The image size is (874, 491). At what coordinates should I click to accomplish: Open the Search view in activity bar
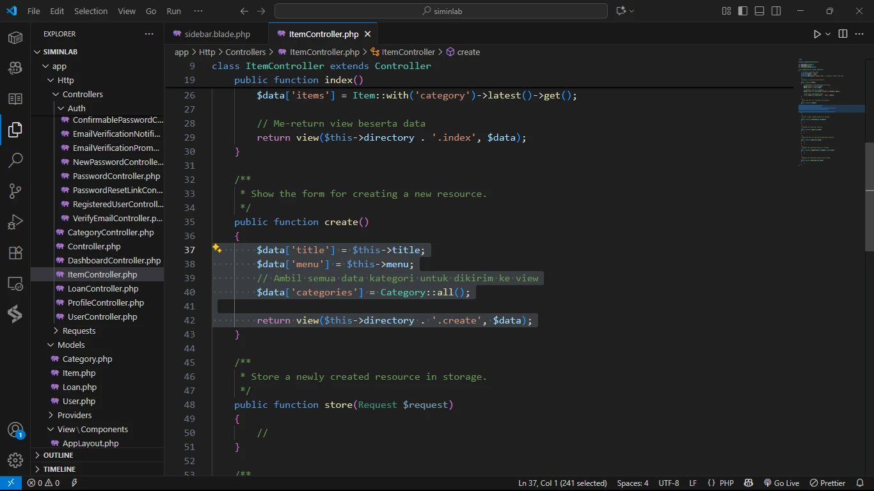pos(15,160)
